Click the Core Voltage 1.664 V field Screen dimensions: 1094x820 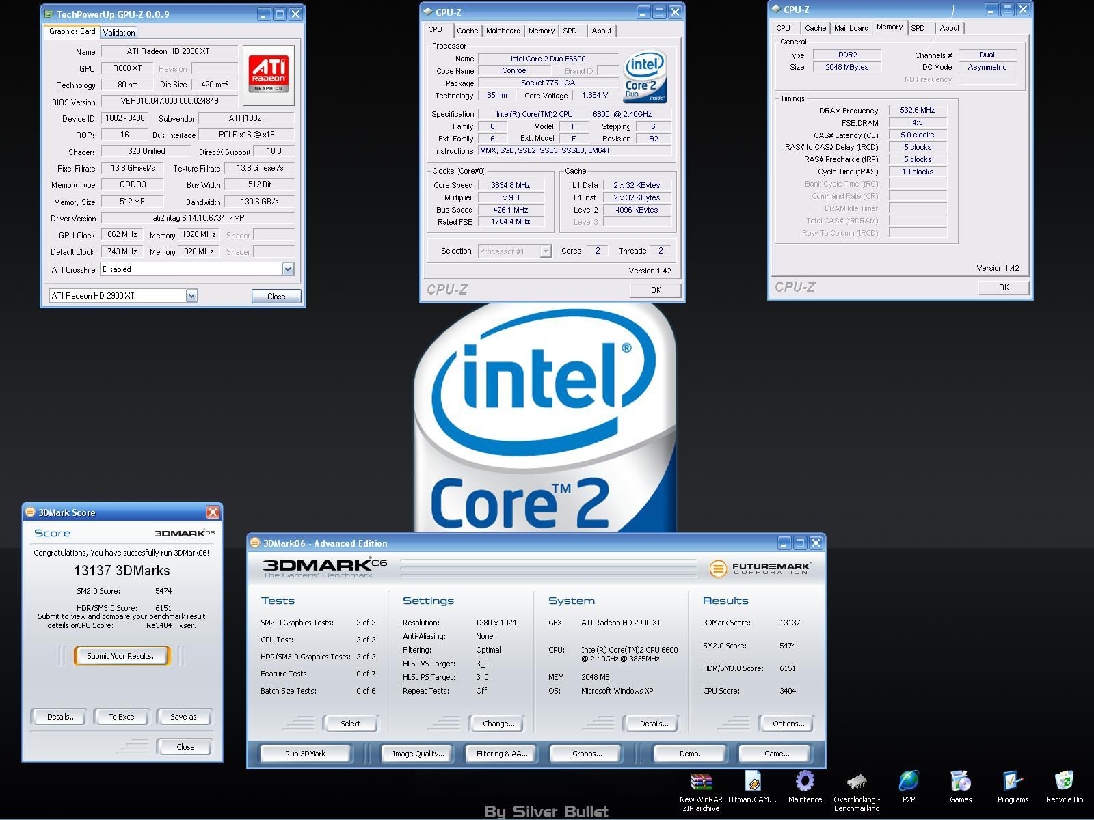tap(594, 95)
